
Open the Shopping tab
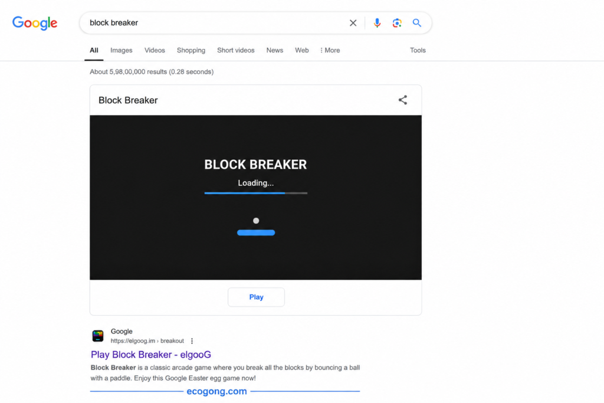[x=191, y=51]
